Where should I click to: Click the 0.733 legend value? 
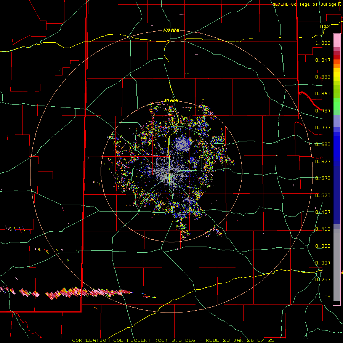pyautogui.click(x=323, y=128)
